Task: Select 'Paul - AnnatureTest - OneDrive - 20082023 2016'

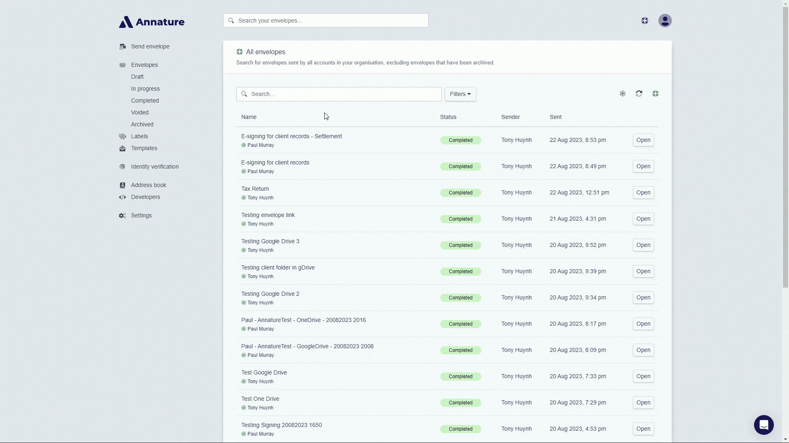Action: coord(303,320)
